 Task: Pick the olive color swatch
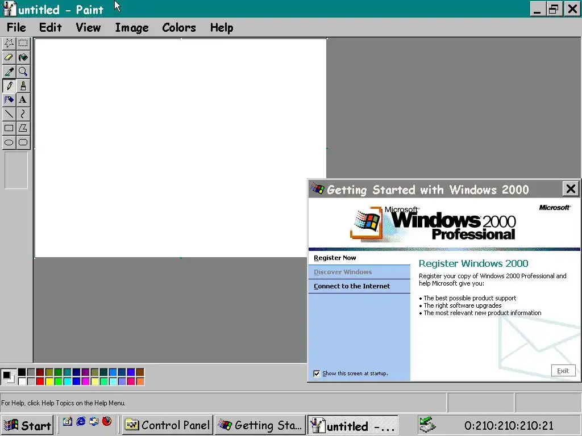coord(49,372)
